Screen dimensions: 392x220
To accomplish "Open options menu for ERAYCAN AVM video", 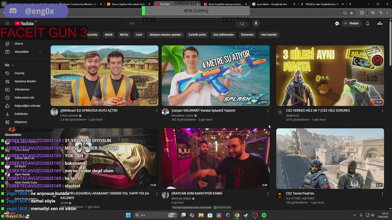I will (268, 194).
